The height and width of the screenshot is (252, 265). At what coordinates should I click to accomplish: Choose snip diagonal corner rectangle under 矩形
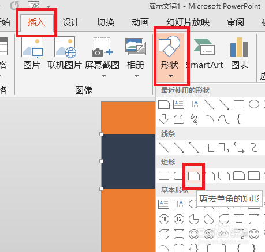point(224,176)
